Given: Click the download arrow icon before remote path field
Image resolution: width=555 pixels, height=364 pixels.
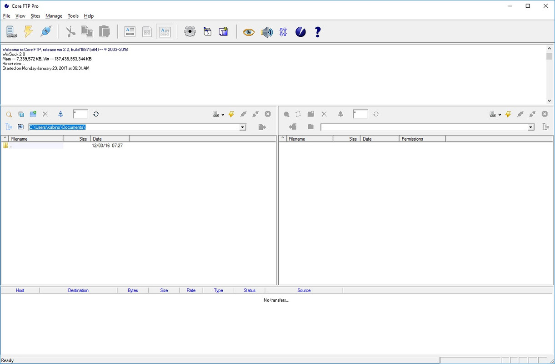Looking at the screenshot, I should pyautogui.click(x=293, y=127).
